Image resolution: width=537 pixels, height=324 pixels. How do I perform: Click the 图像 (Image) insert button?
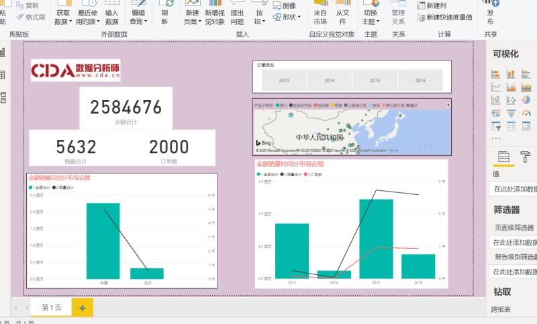tap(285, 5)
